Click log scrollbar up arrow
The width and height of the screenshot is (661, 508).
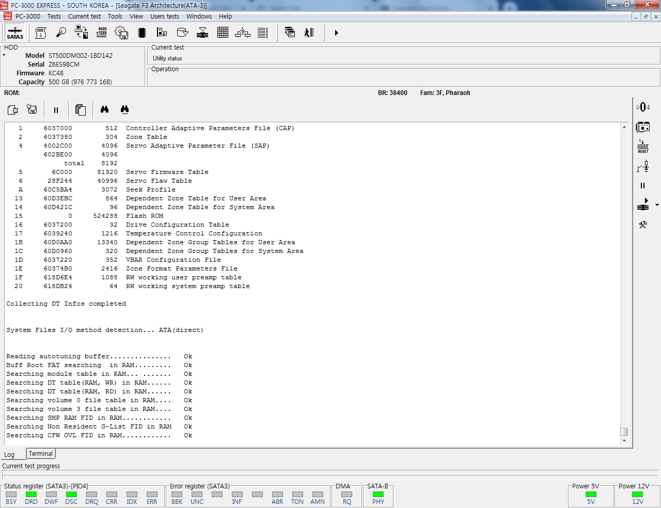click(x=624, y=127)
